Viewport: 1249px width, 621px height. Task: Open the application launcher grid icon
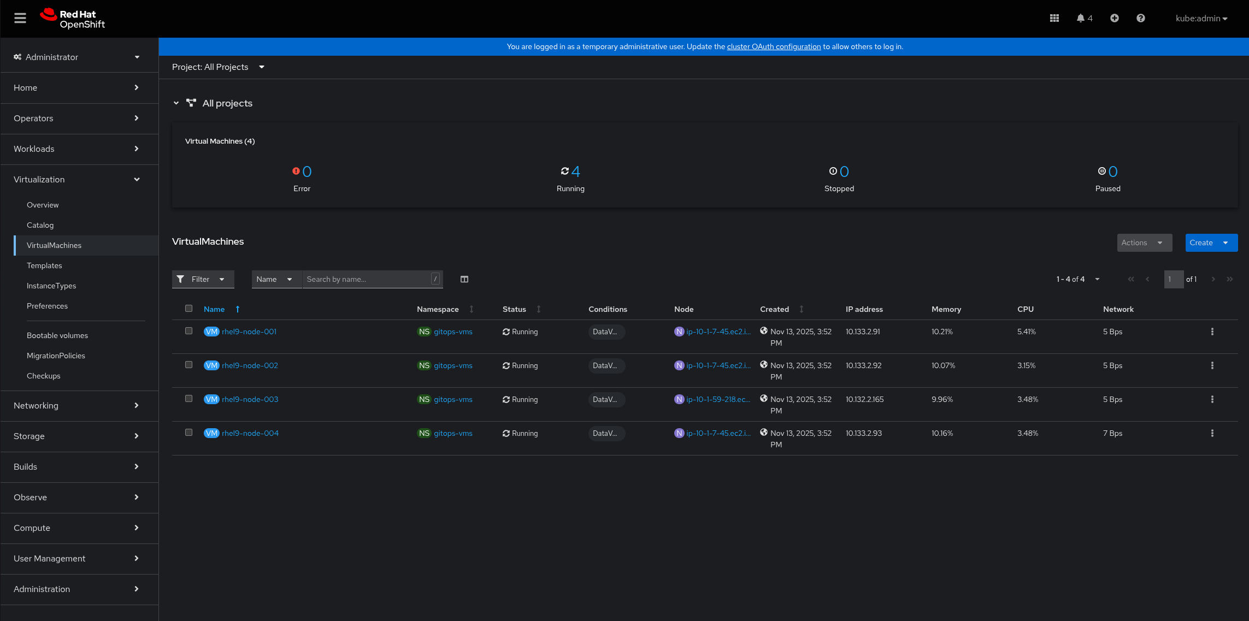tap(1054, 18)
